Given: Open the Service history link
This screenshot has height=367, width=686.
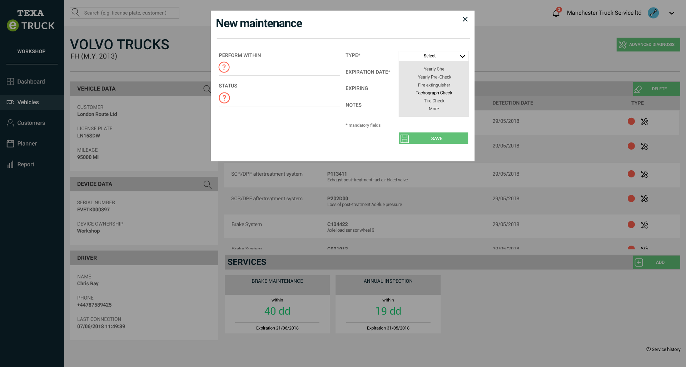Looking at the screenshot, I should click(x=666, y=349).
